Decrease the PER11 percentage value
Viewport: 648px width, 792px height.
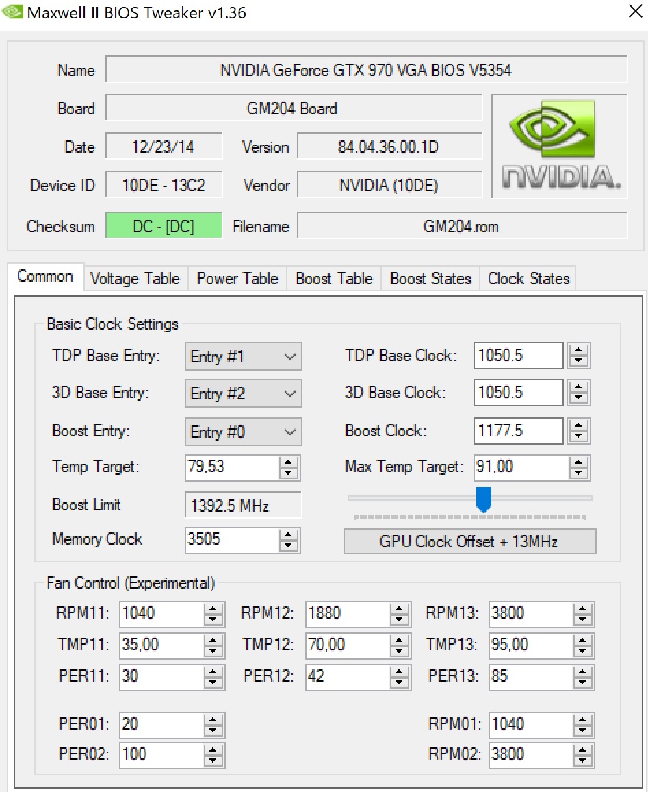point(213,683)
